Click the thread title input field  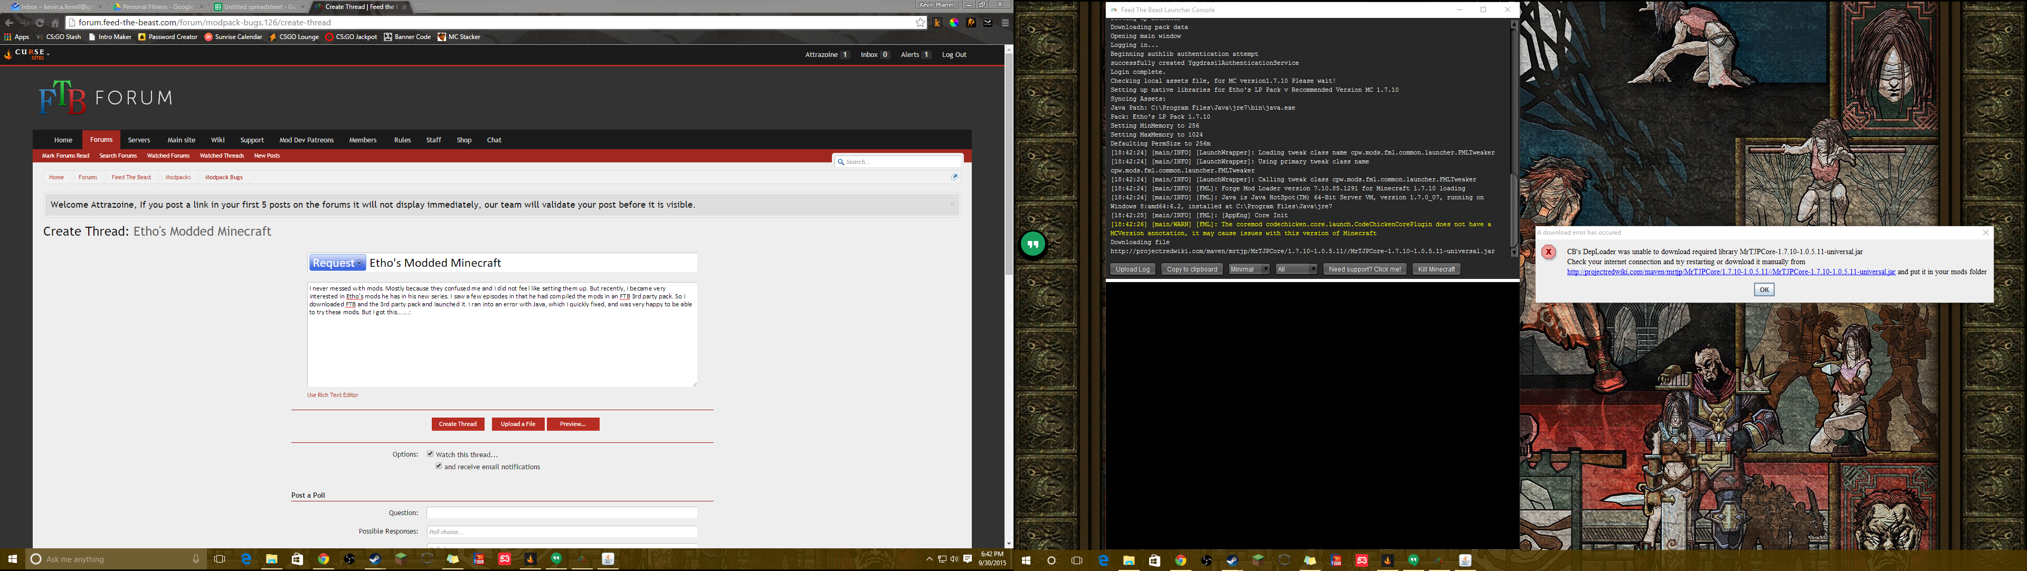532,263
